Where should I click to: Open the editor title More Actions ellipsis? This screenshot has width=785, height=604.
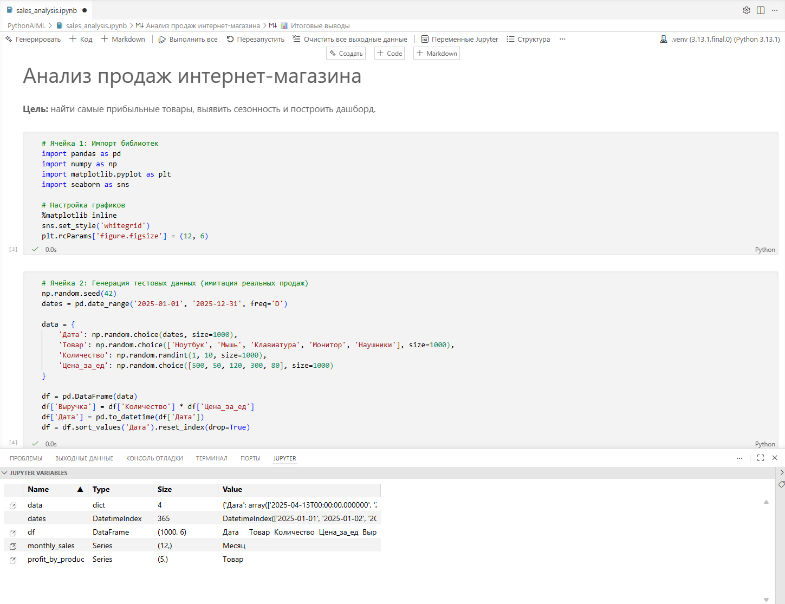tap(775, 10)
